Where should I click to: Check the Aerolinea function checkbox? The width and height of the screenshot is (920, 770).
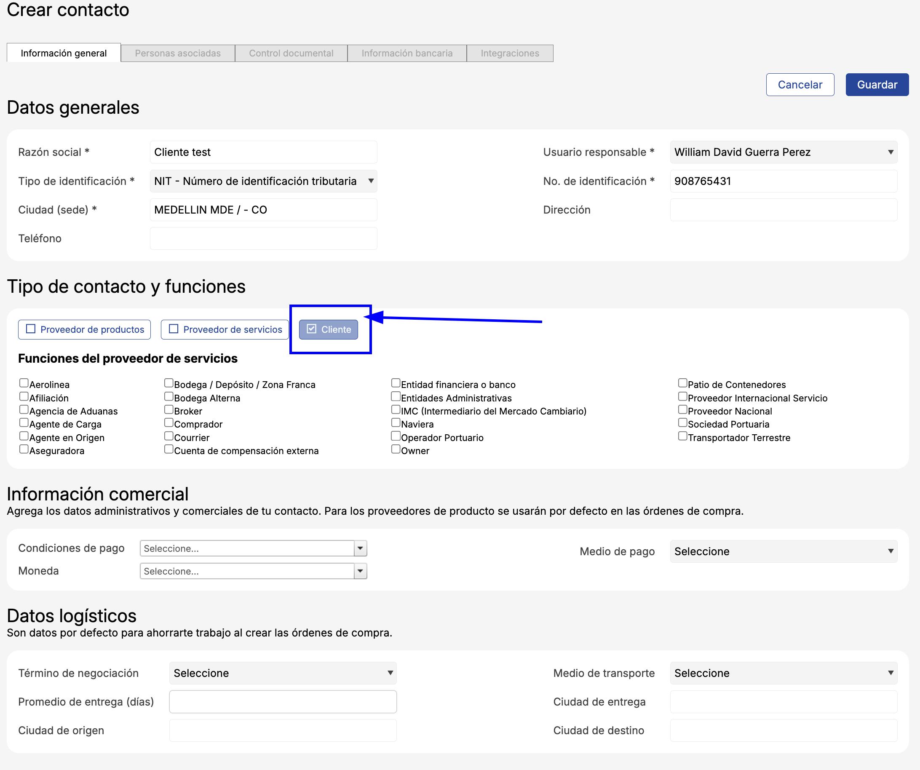click(24, 383)
